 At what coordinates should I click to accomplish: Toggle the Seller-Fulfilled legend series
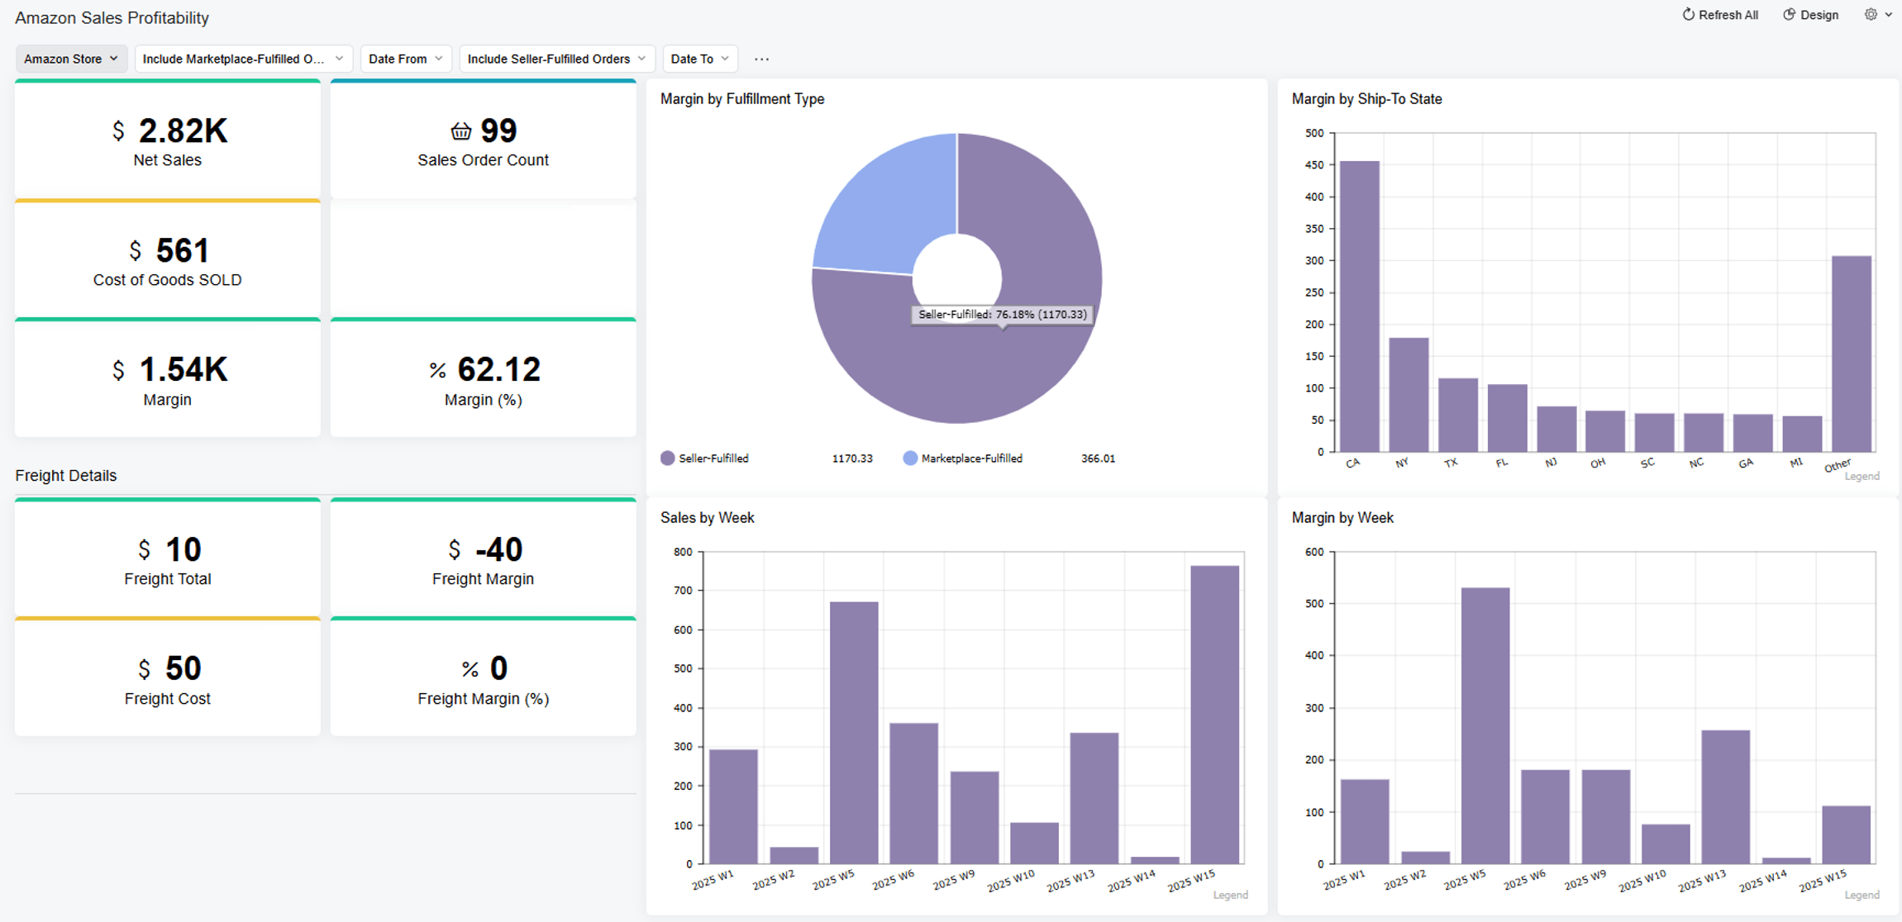[713, 458]
